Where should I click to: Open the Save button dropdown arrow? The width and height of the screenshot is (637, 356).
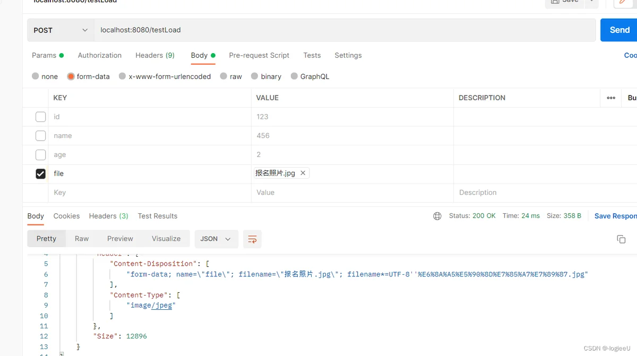[x=592, y=2]
